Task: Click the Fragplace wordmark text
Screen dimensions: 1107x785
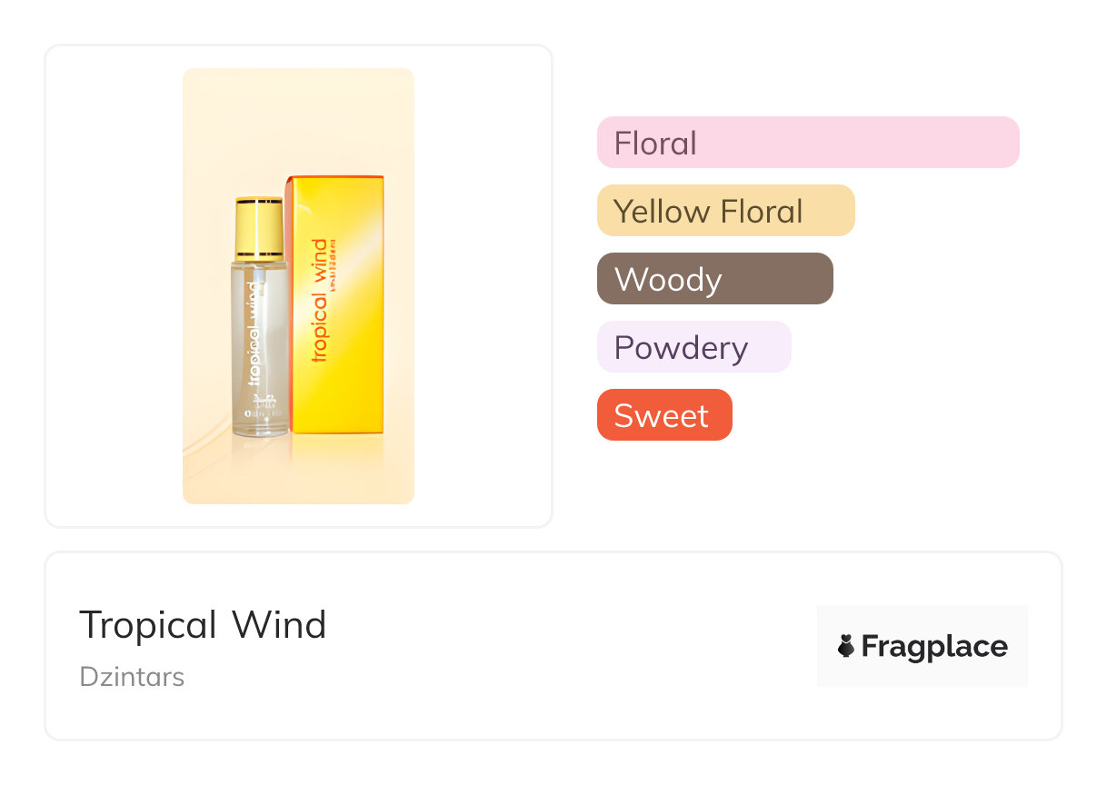Action: pos(933,646)
